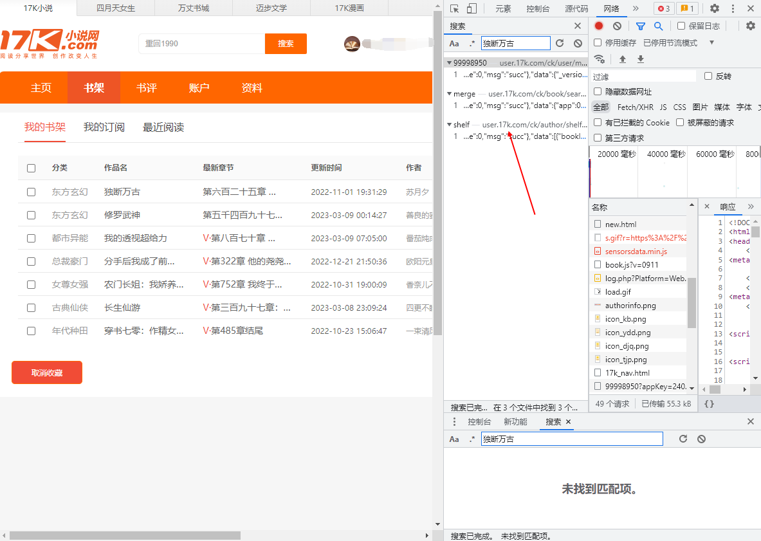The width and height of the screenshot is (761, 541).
Task: Open 最近阅读 tab on bookshelf
Action: (163, 127)
